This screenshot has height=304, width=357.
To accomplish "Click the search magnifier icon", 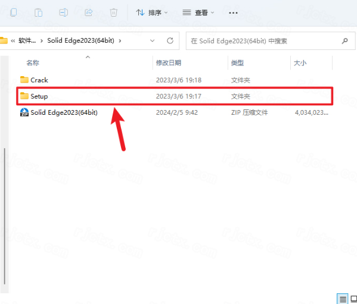I will tap(344, 41).
